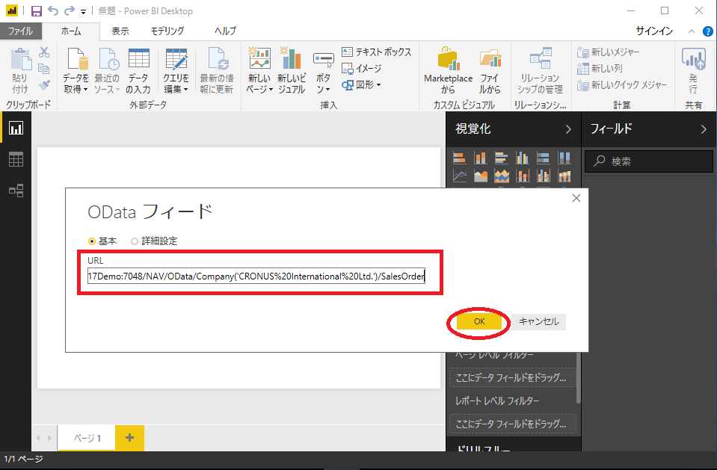The image size is (717, 470).
Task: Select the clustered column chart visual
Action: [x=522, y=158]
